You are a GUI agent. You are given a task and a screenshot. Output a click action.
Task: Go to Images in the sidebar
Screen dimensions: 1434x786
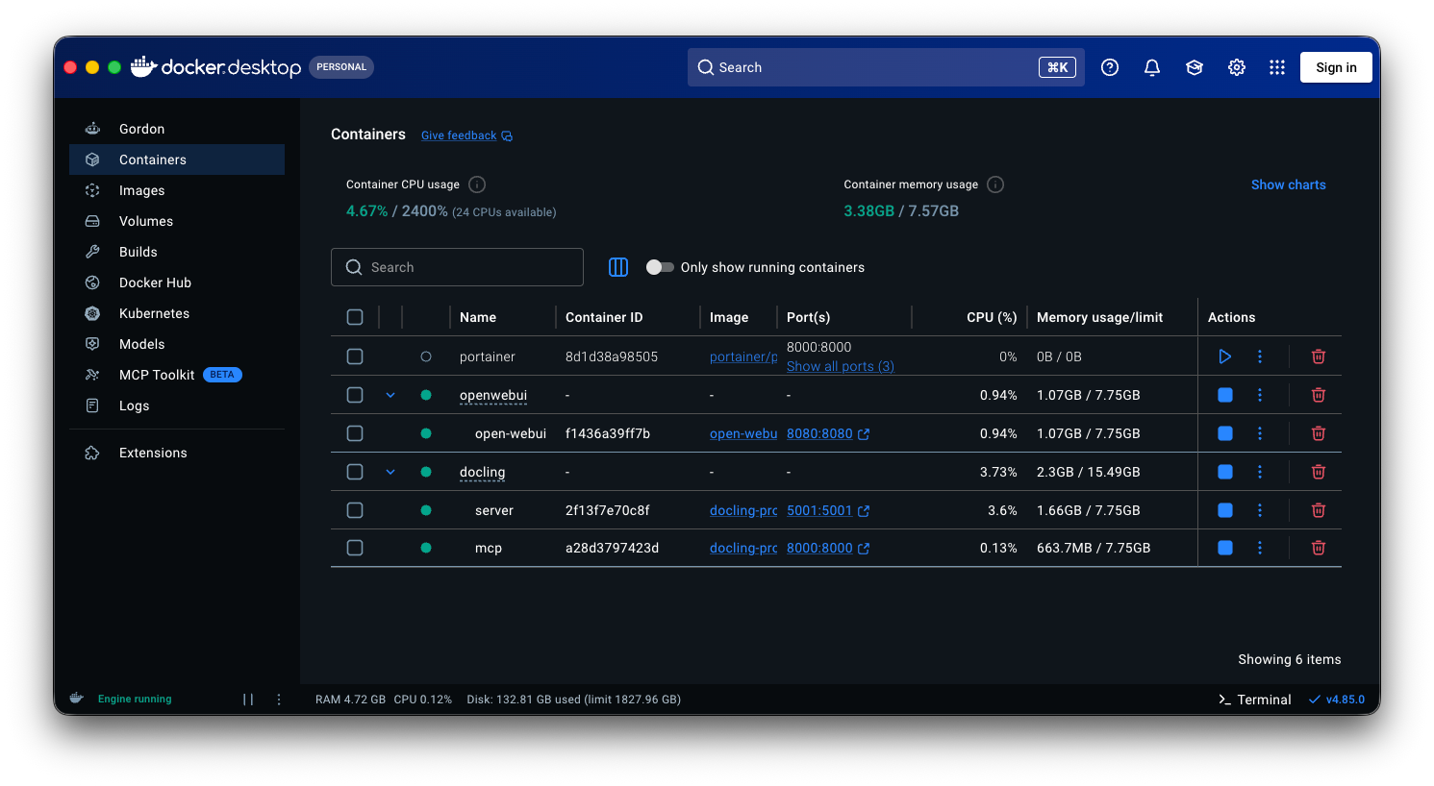pyautogui.click(x=177, y=190)
